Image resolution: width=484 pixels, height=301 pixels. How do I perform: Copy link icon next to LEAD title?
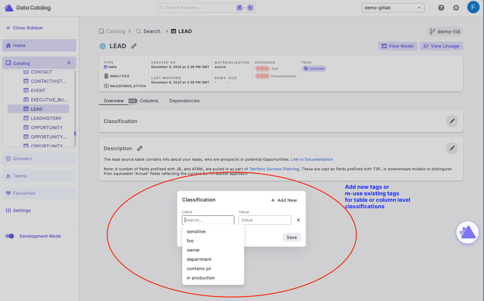pos(134,46)
